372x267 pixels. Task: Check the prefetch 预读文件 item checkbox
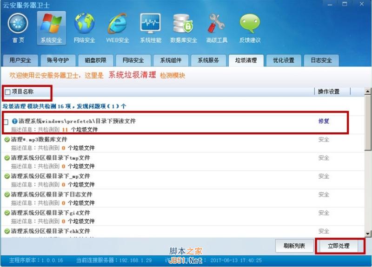coord(6,122)
